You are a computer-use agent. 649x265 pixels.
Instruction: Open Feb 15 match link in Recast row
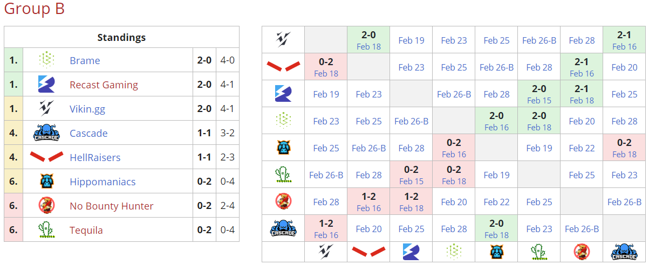pos(539,100)
